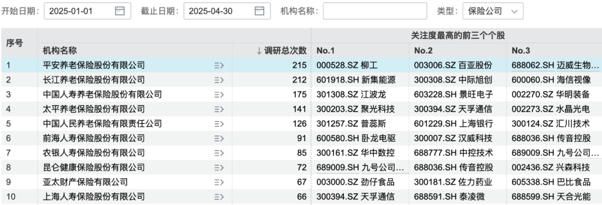The width and height of the screenshot is (602, 205).
Task: Focus the 机构名称 search input box
Action: tap(375, 11)
